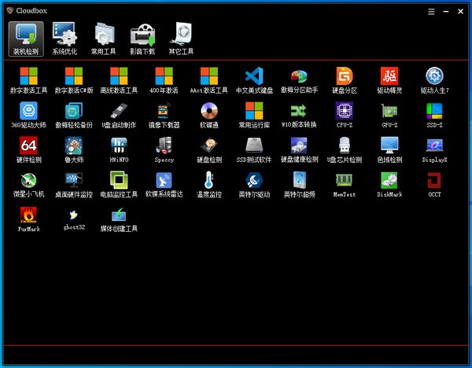Launch 驱动精灵
The image size is (472, 368).
click(x=389, y=80)
